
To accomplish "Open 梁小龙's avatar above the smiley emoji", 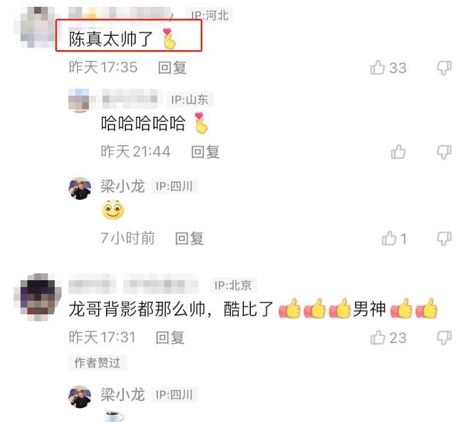I will 80,189.
